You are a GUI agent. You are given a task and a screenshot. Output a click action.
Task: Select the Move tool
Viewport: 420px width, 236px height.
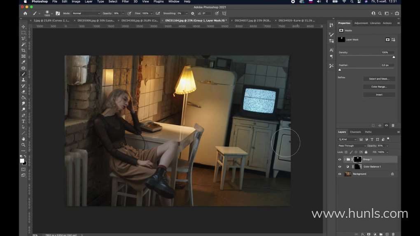[23, 27]
